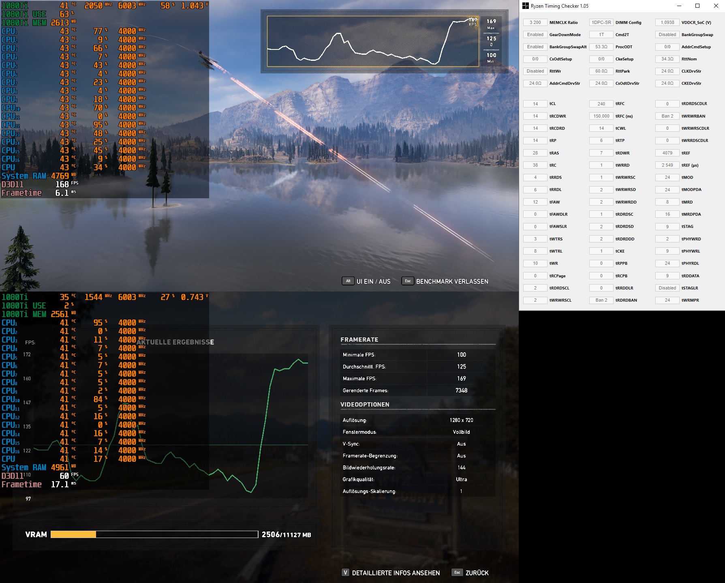
Task: Click BENCHMARK VERLASSEN
Action: pyautogui.click(x=452, y=281)
